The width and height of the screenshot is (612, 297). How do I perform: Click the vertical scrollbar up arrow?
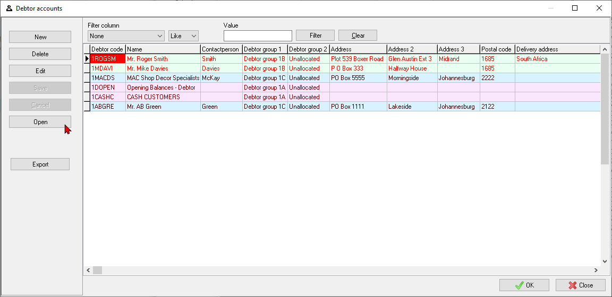605,49
